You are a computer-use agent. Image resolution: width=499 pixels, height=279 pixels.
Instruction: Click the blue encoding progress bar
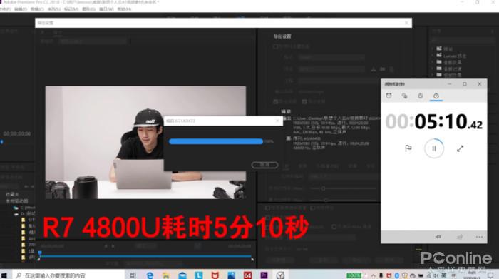pos(216,141)
